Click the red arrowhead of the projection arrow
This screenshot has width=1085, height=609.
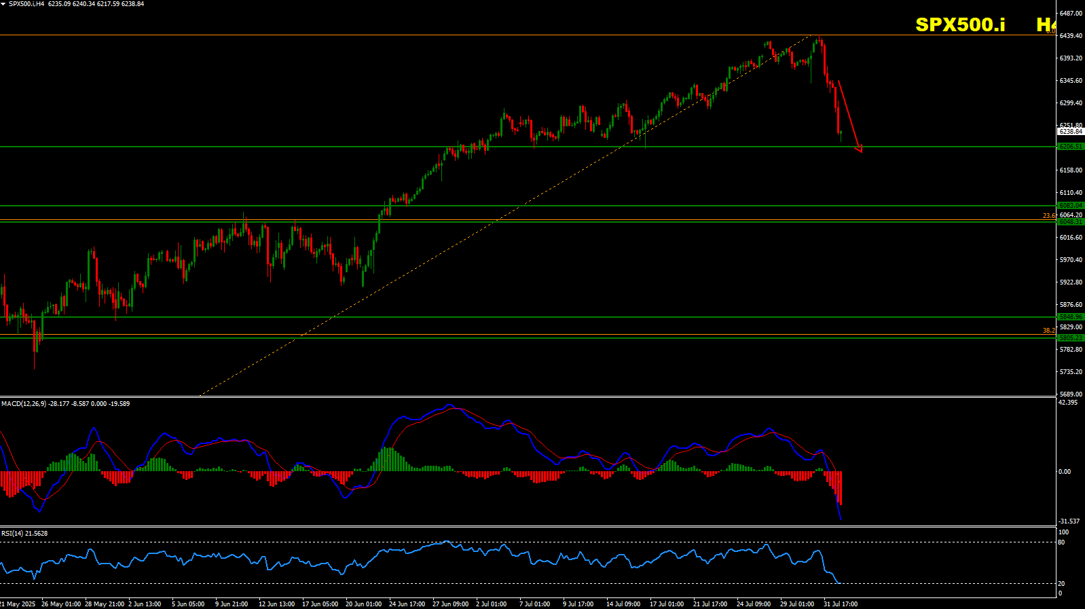coord(860,149)
